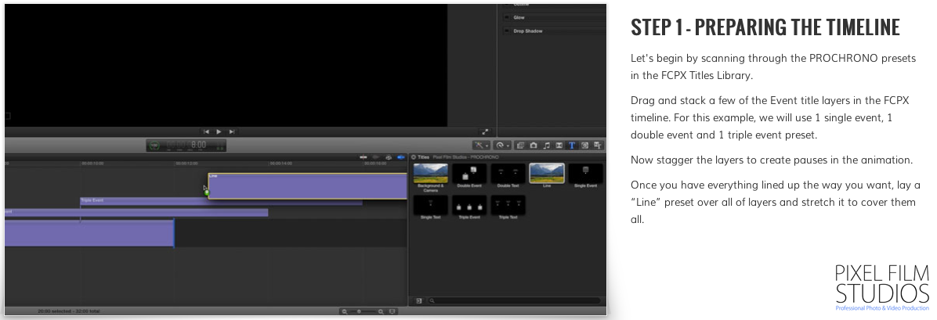
Task: Toggle audio skimming in the timeline
Action: 376,157
